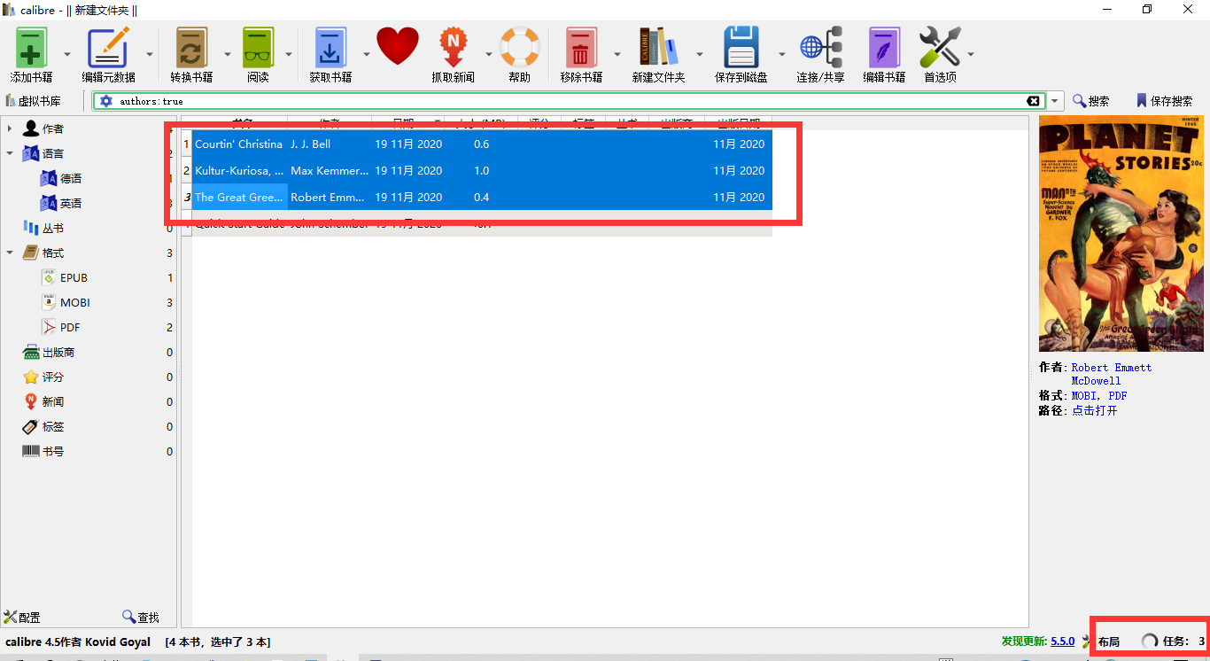Open the 阅读 book viewer
Viewport: 1210px width, 661px height.
258,46
